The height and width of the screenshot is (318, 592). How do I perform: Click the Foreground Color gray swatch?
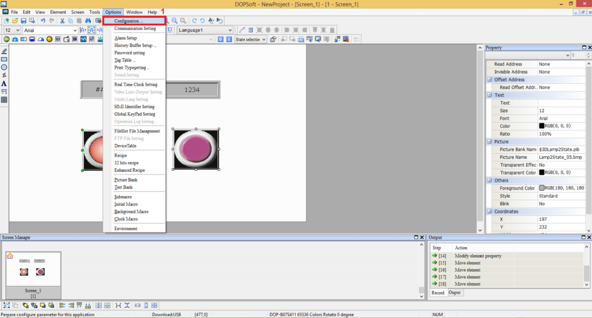point(542,188)
